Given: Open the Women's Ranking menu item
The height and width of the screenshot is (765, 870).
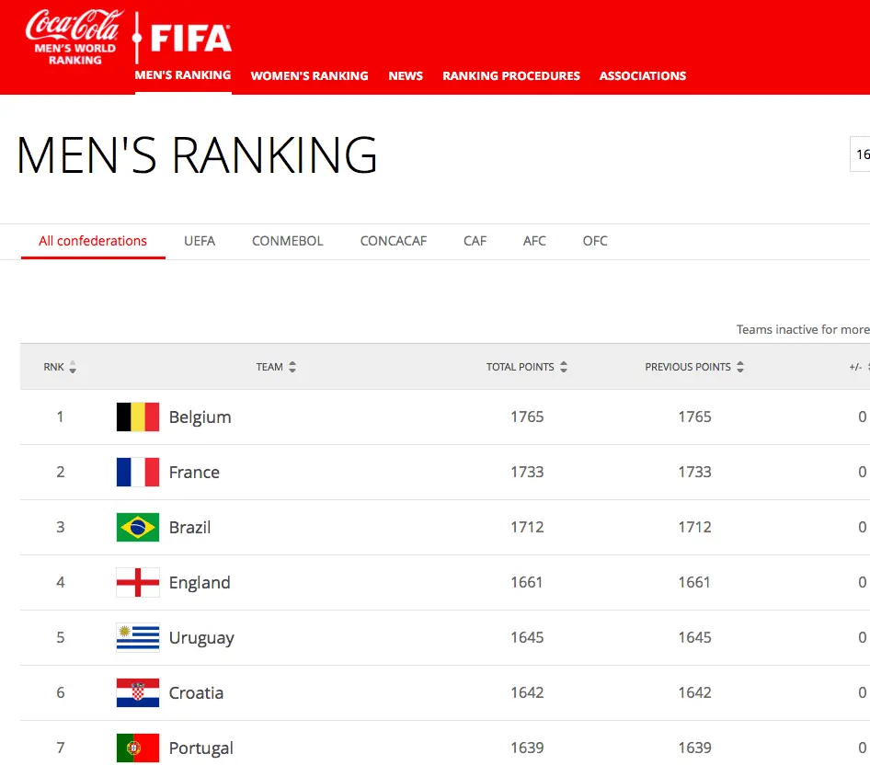Looking at the screenshot, I should point(309,76).
